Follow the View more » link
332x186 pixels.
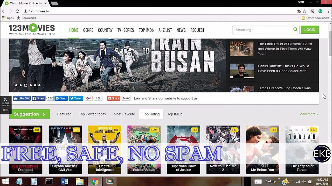(x=309, y=114)
